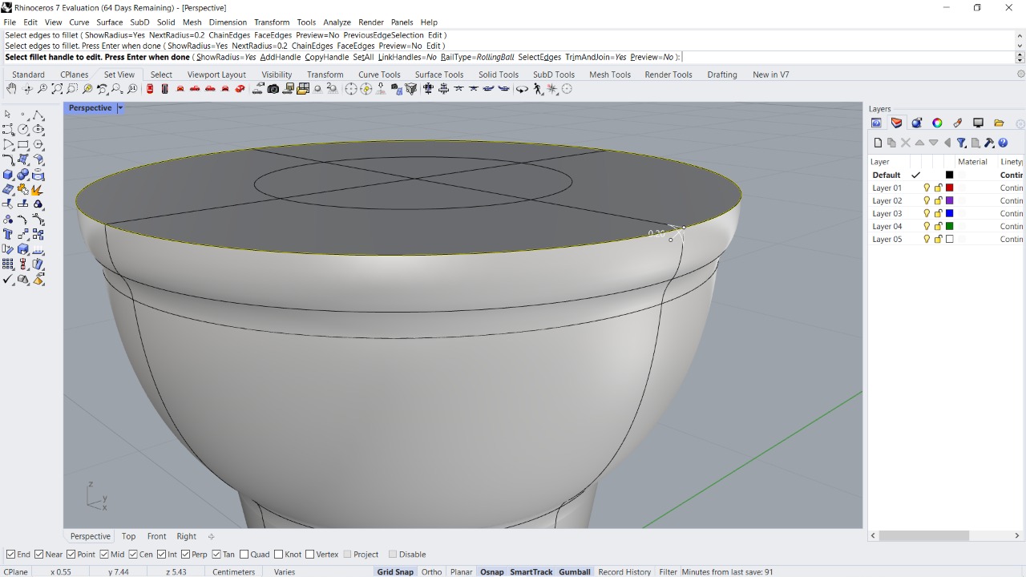Open the Libraries folder panel tab
This screenshot has width=1026, height=577.
pos(999,123)
